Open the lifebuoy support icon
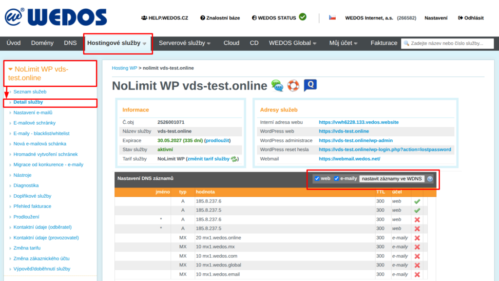The image size is (499, 281). coord(293,86)
